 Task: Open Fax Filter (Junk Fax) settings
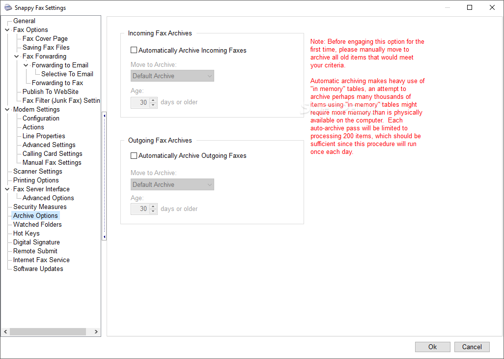61,100
